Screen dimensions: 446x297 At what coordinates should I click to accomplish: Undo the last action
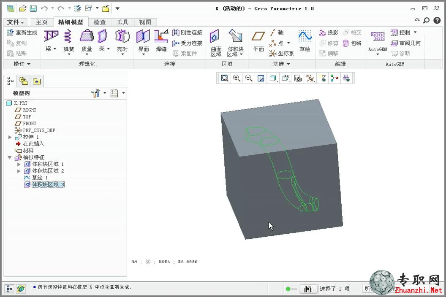pos(44,8)
